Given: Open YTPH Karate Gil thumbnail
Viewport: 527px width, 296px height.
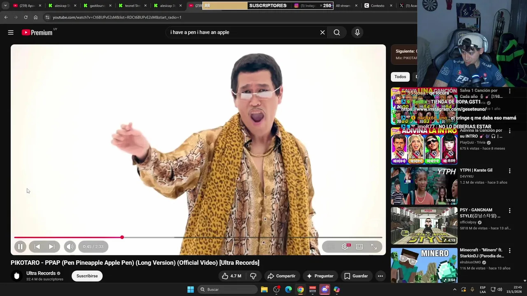Looking at the screenshot, I should pos(424,186).
